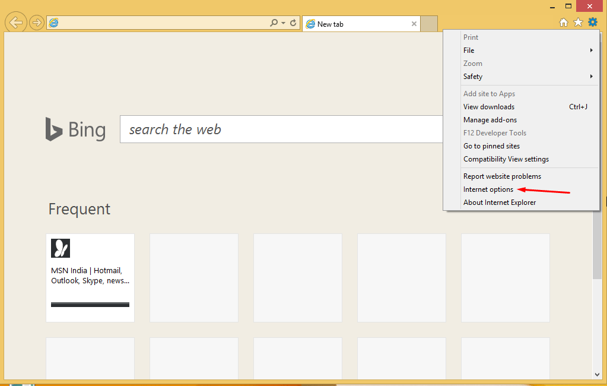
Task: Expand the File submenu
Action: point(529,50)
